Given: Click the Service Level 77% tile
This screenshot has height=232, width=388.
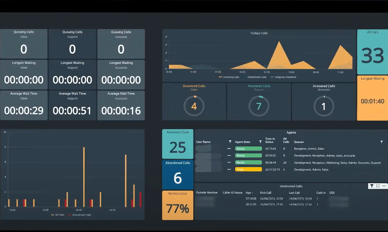Looking at the screenshot, I should (x=178, y=205).
